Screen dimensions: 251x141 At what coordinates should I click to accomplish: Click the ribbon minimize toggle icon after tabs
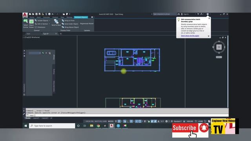(92, 17)
